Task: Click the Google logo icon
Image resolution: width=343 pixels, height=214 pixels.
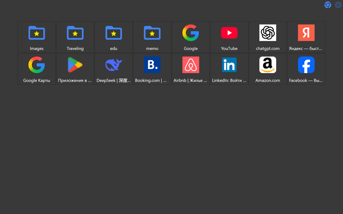Action: 191,33
